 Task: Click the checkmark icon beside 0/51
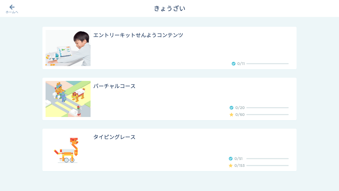[231, 159]
